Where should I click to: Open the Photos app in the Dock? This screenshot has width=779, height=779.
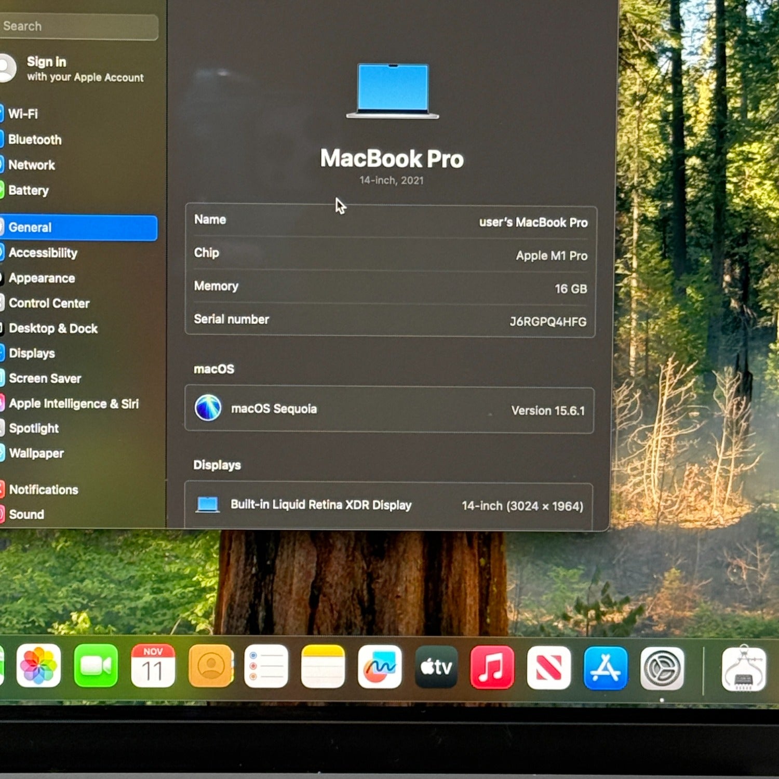click(38, 666)
